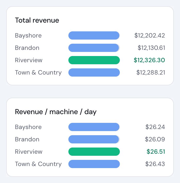Click the green $12,326.30 value
The width and height of the screenshot is (180, 183).
[149, 60]
